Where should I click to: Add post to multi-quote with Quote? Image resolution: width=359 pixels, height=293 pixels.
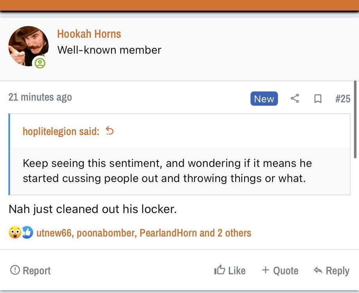pyautogui.click(x=280, y=270)
